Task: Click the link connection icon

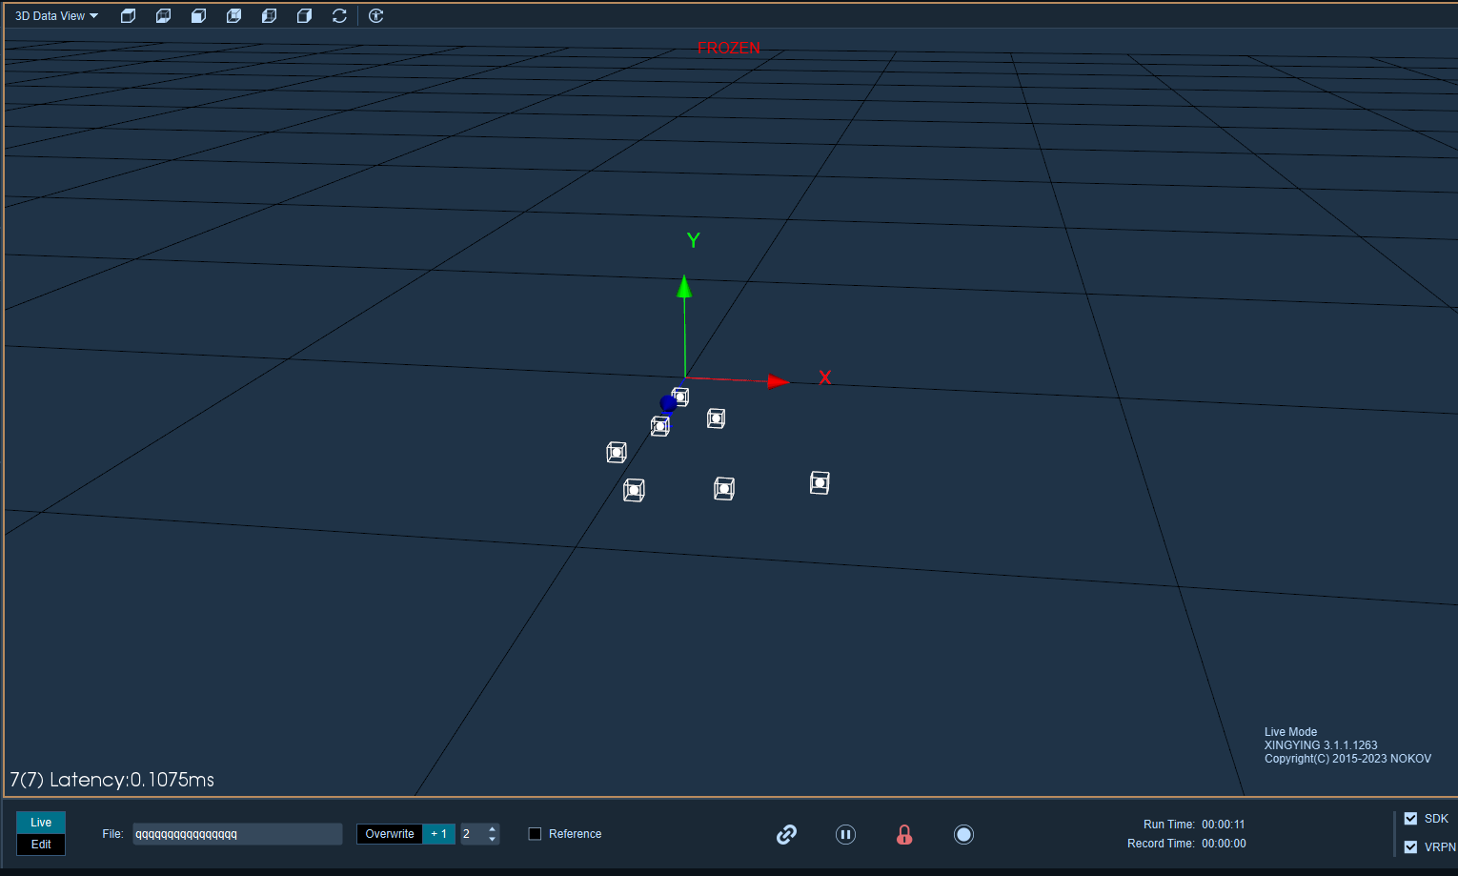Action: (786, 835)
